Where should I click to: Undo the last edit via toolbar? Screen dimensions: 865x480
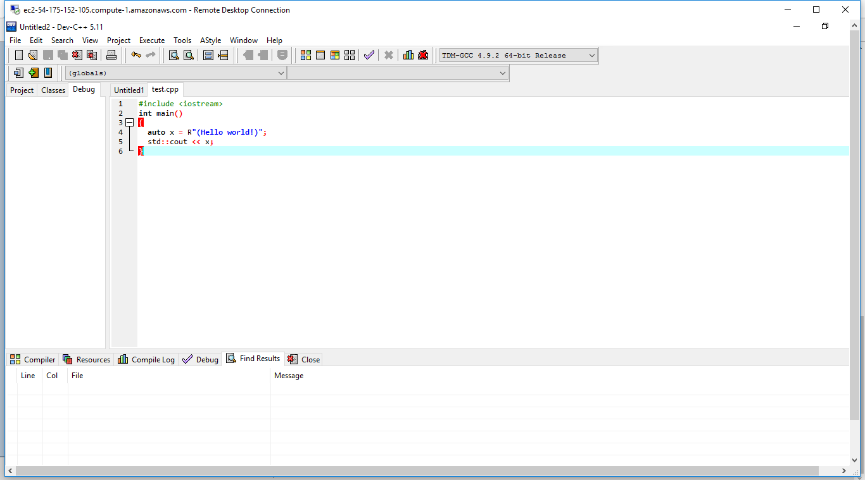(136, 55)
